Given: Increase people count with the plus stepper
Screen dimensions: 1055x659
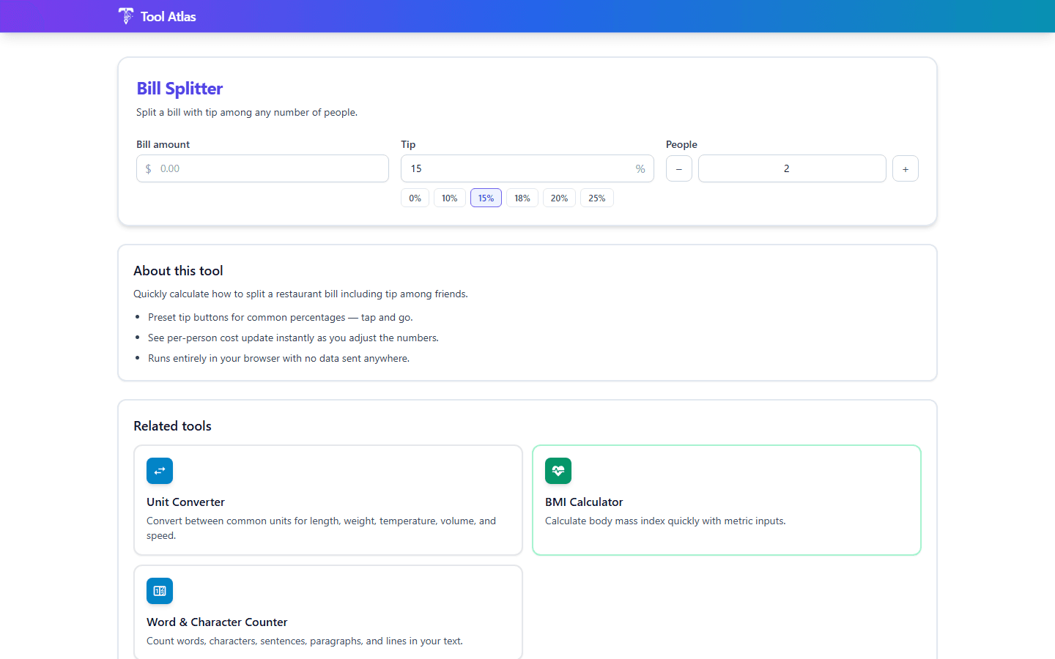Looking at the screenshot, I should (905, 168).
